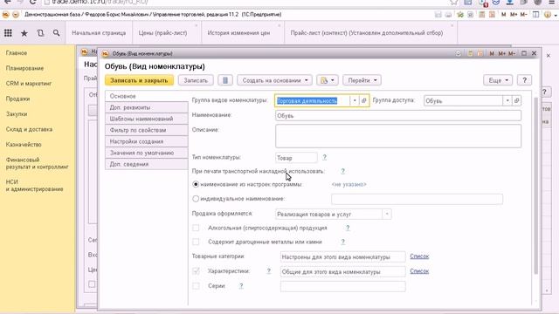
Task: Click the M+ button in top toolbar
Action: tap(514, 15)
